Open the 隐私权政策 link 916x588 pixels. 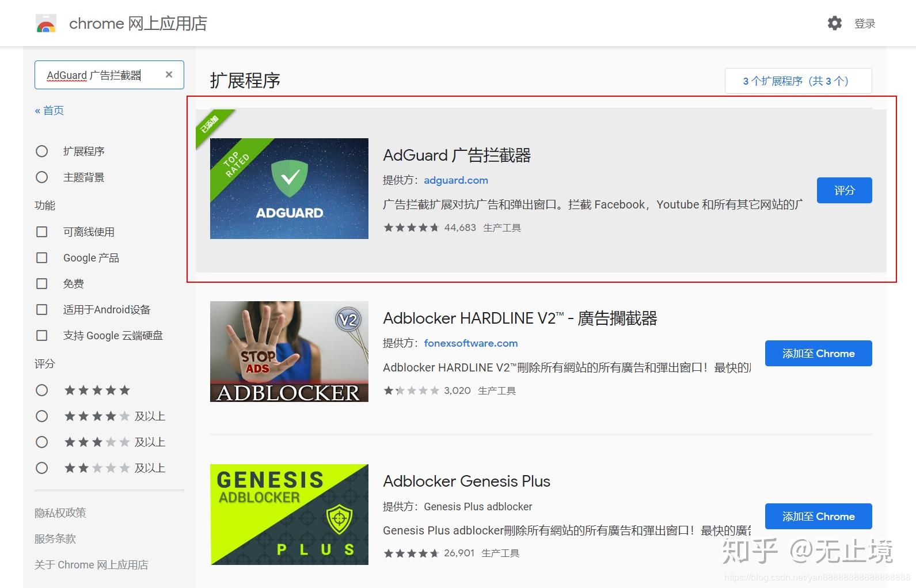pyautogui.click(x=60, y=513)
